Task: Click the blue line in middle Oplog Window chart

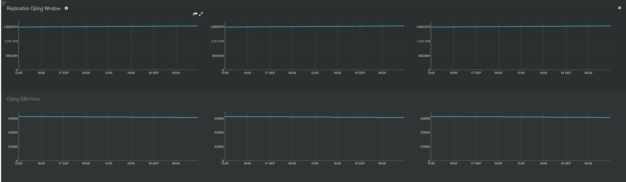Action: (x=315, y=26)
